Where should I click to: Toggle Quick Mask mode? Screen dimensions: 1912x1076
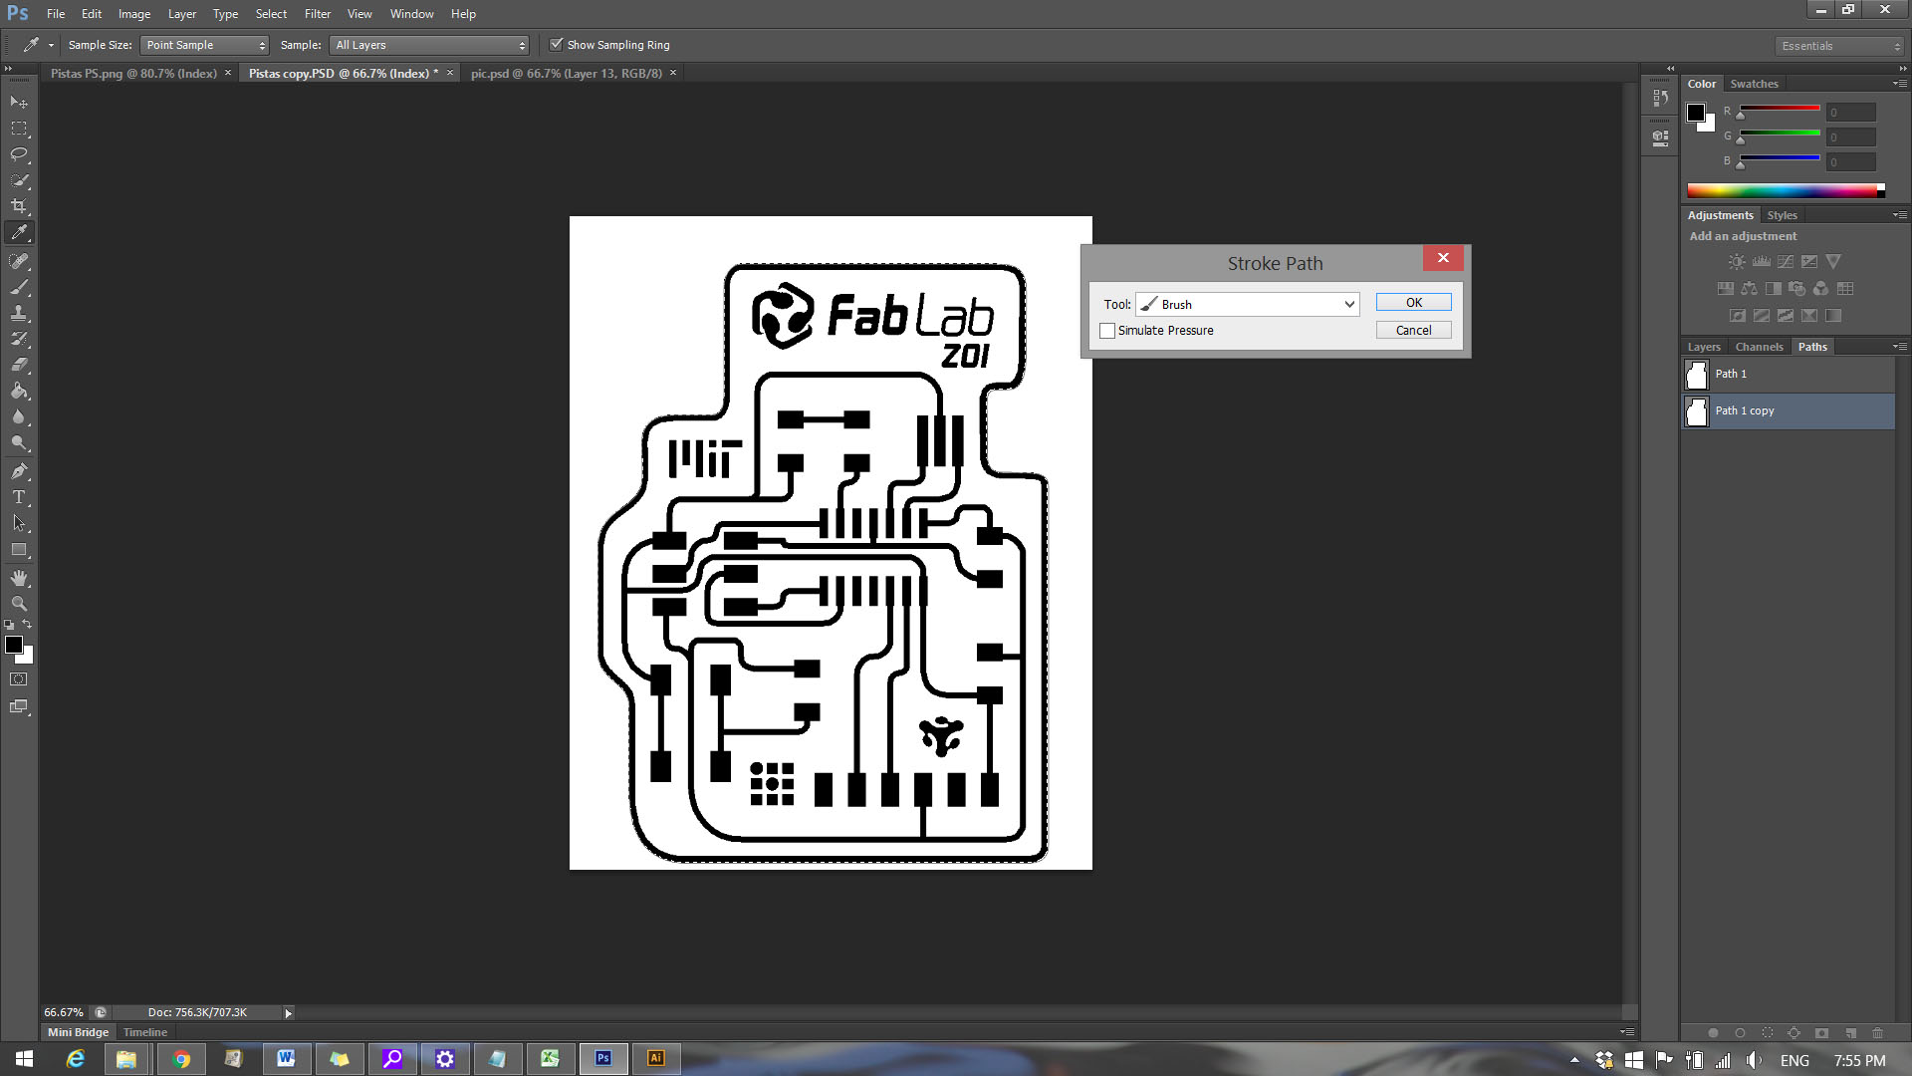coord(19,679)
